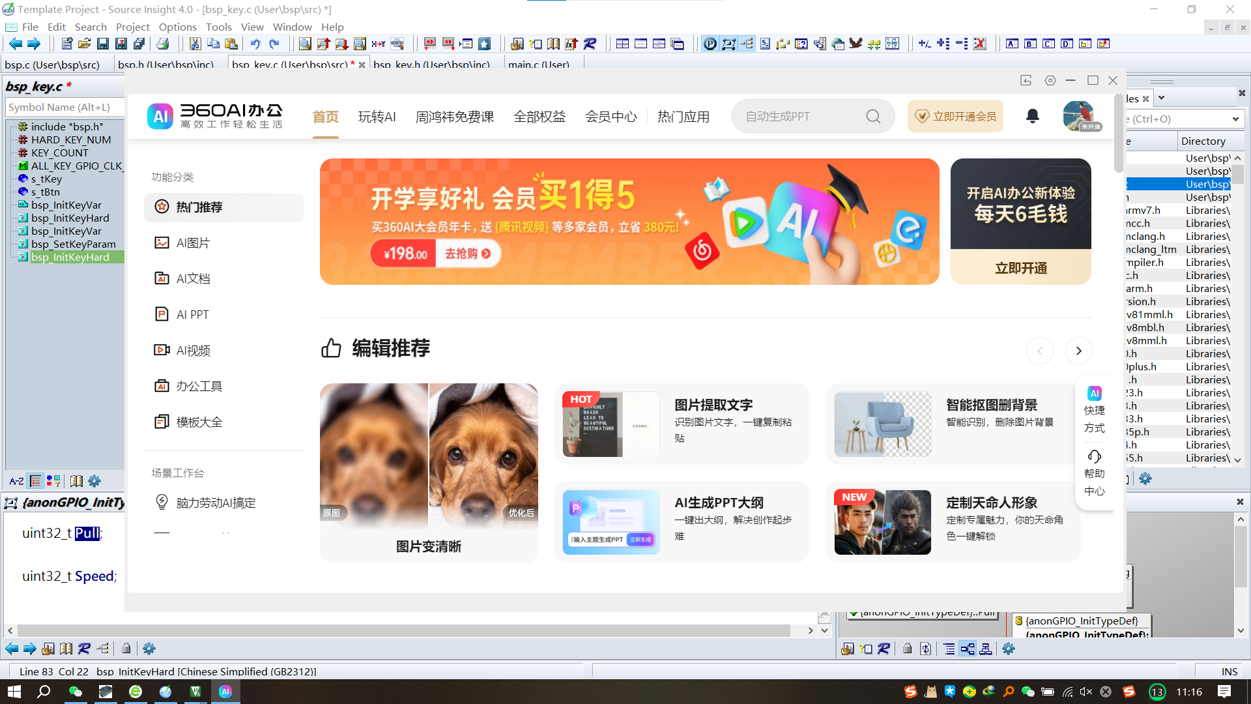This screenshot has height=704, width=1251.
Task: Click the Search magnifier toolbar icon
Action: tap(305, 44)
